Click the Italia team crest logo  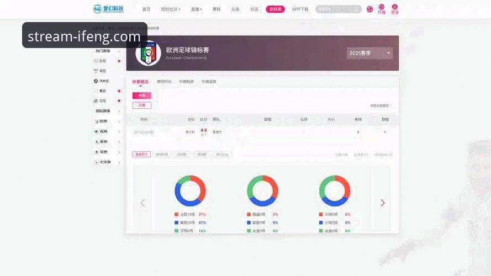click(148, 53)
